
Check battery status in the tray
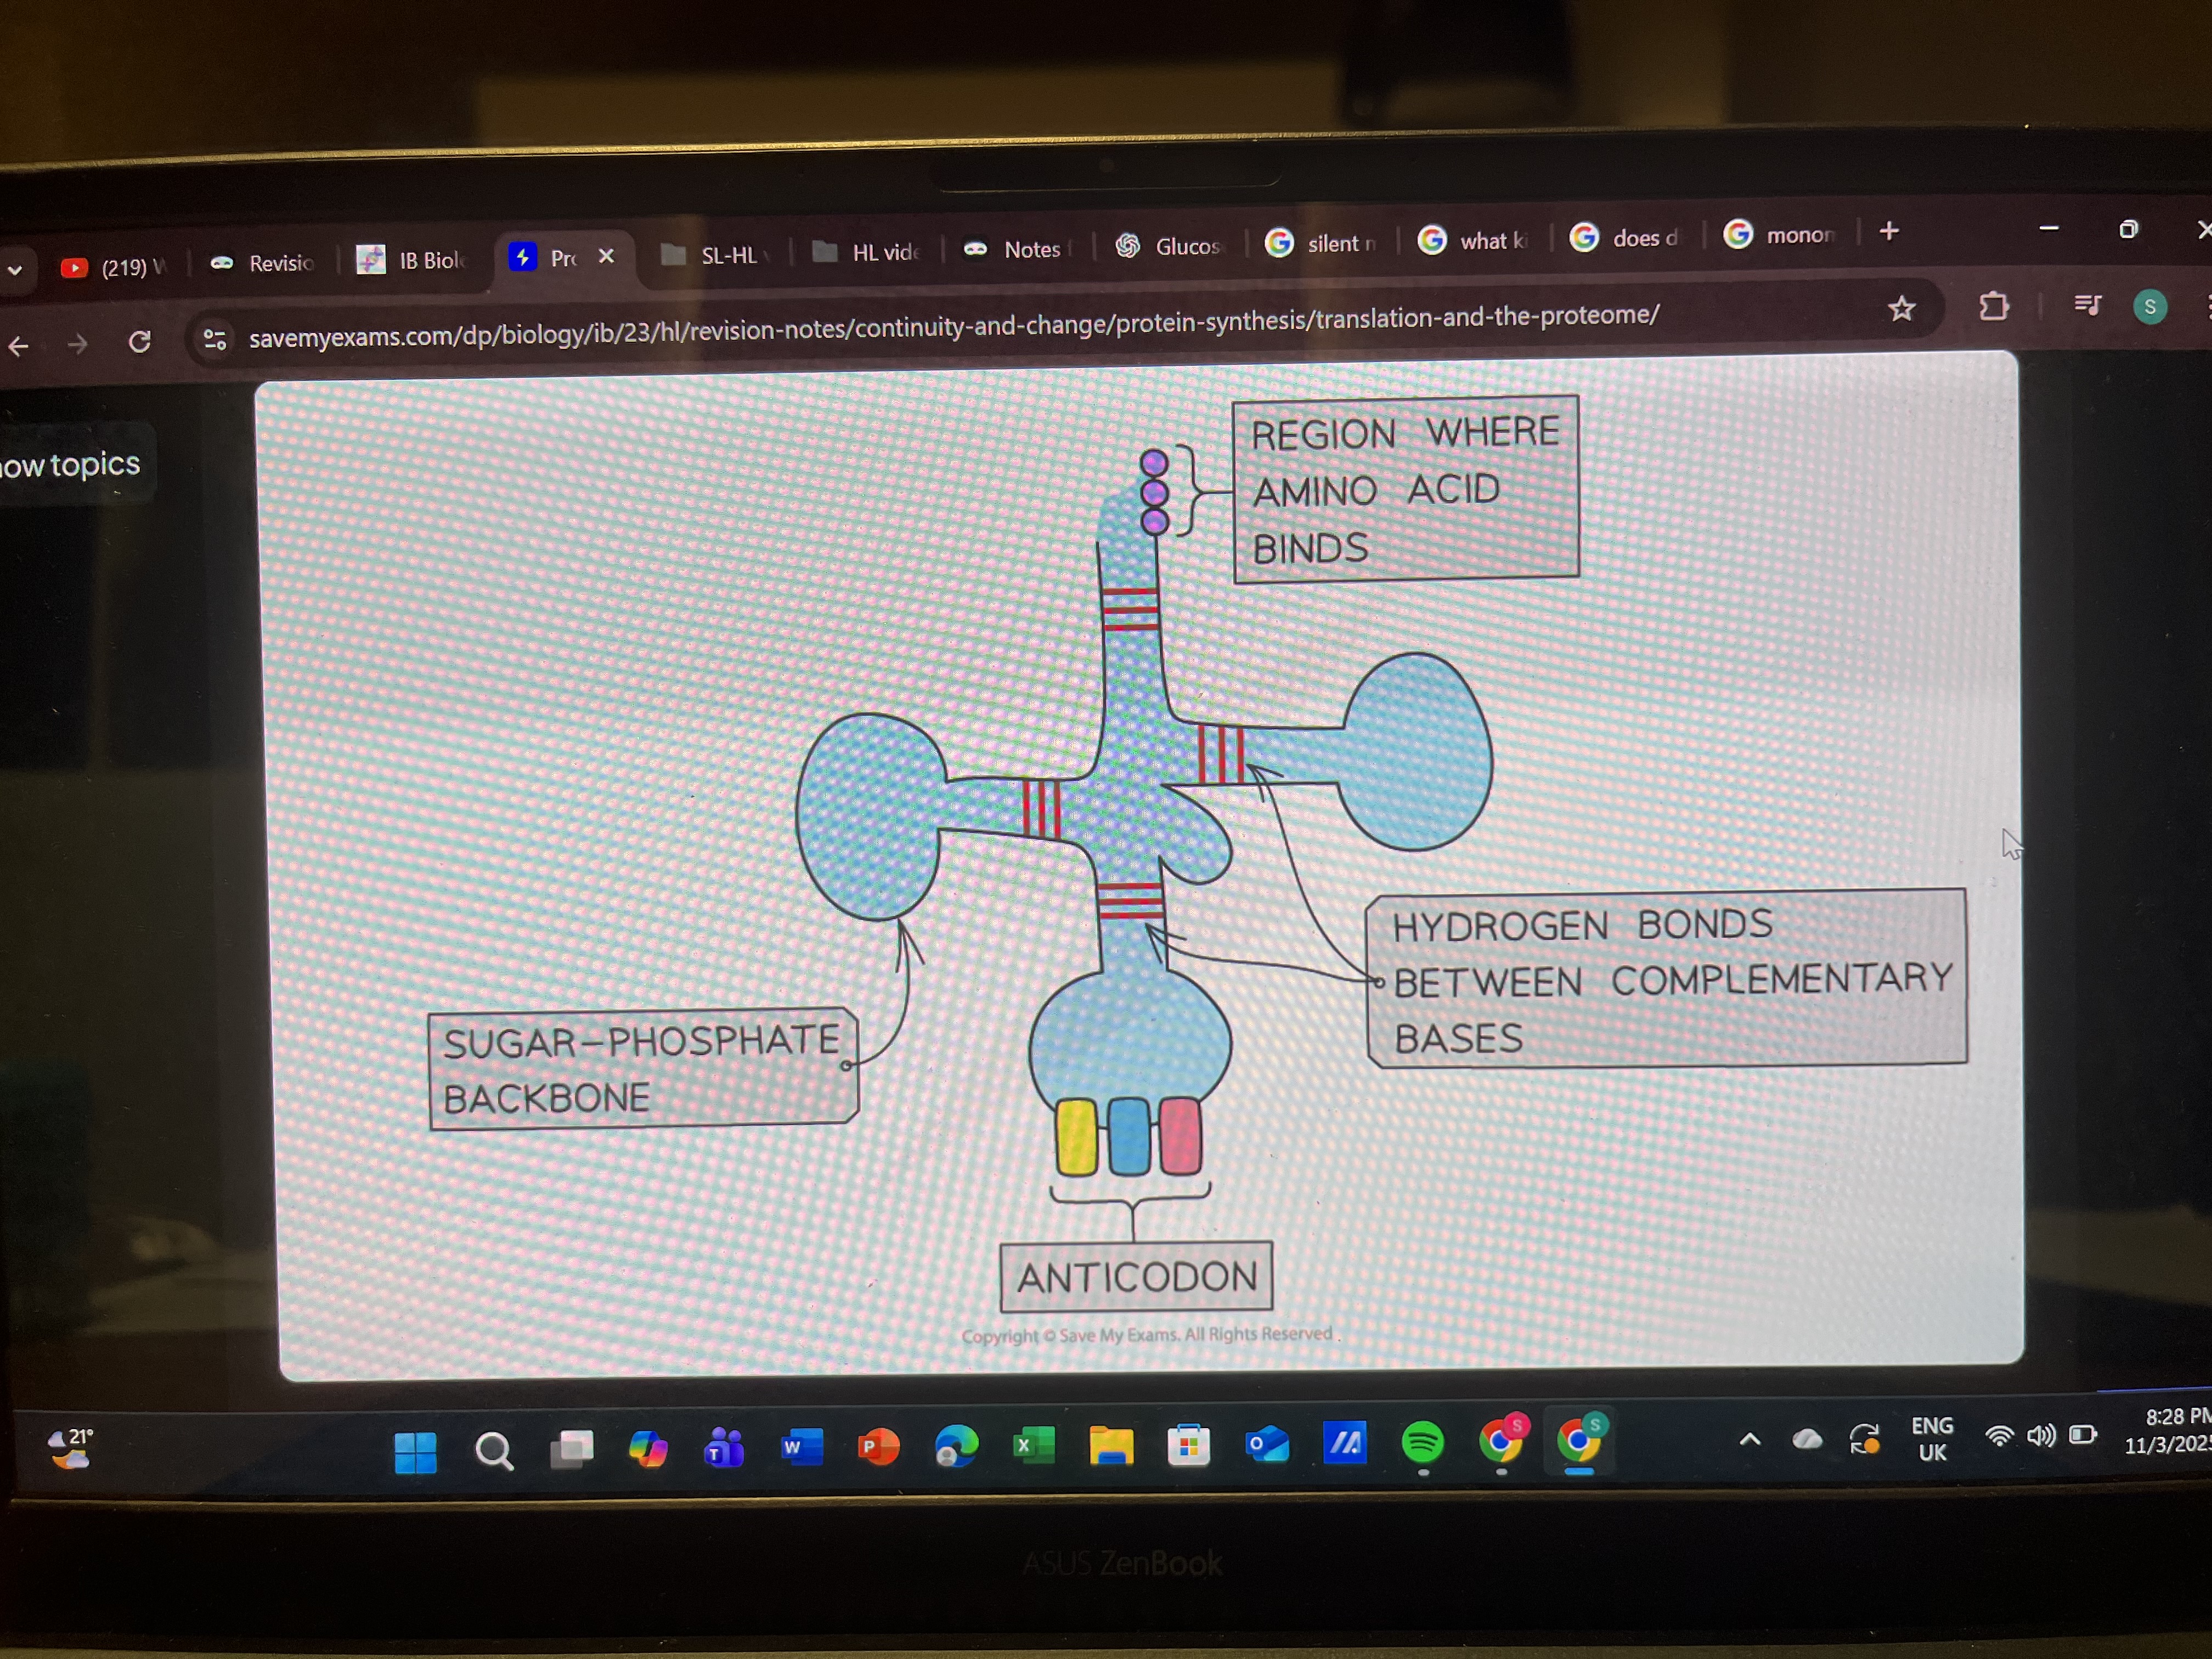[2083, 1435]
